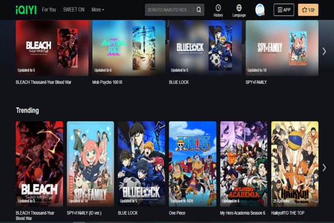
Task: Click the 'One Piece' title text
Action: pyautogui.click(x=177, y=213)
